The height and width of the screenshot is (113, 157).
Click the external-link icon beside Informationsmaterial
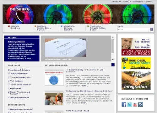[8, 97]
